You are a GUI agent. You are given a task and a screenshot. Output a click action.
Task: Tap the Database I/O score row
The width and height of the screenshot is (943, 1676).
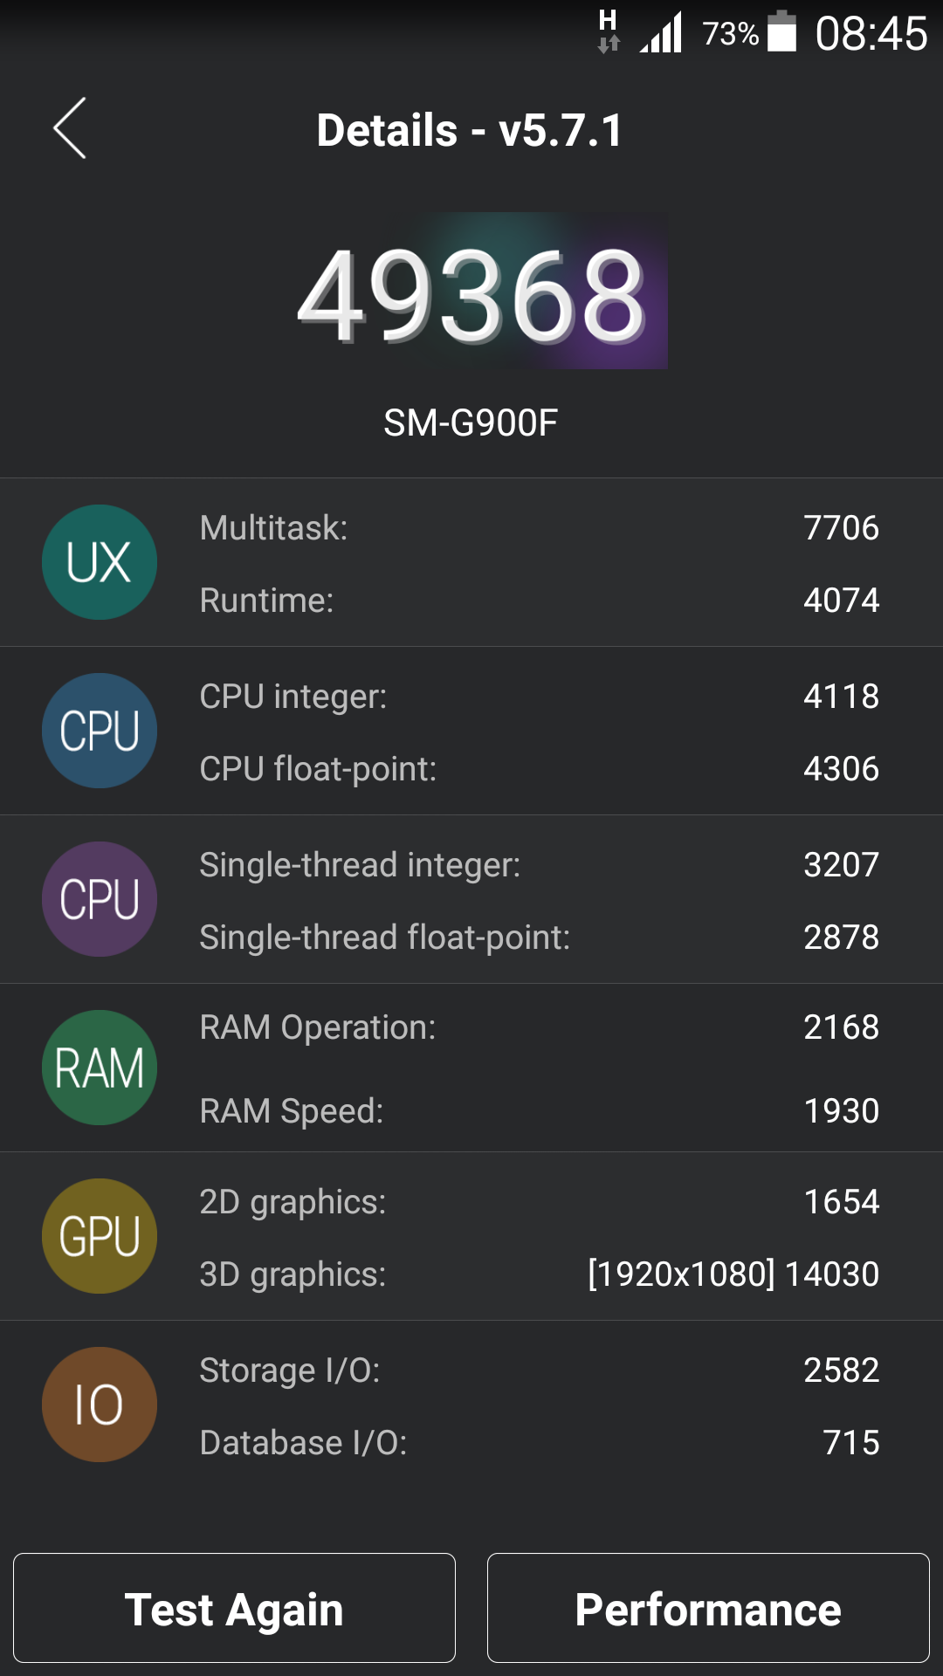538,1443
